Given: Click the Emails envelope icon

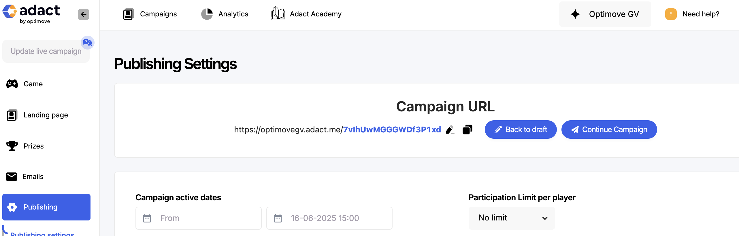Looking at the screenshot, I should 12,177.
